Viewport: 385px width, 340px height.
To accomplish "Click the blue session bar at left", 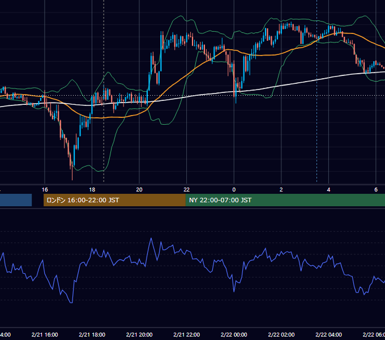I will [16, 200].
